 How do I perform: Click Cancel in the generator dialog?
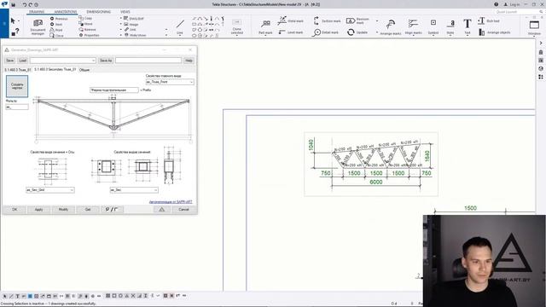183,210
